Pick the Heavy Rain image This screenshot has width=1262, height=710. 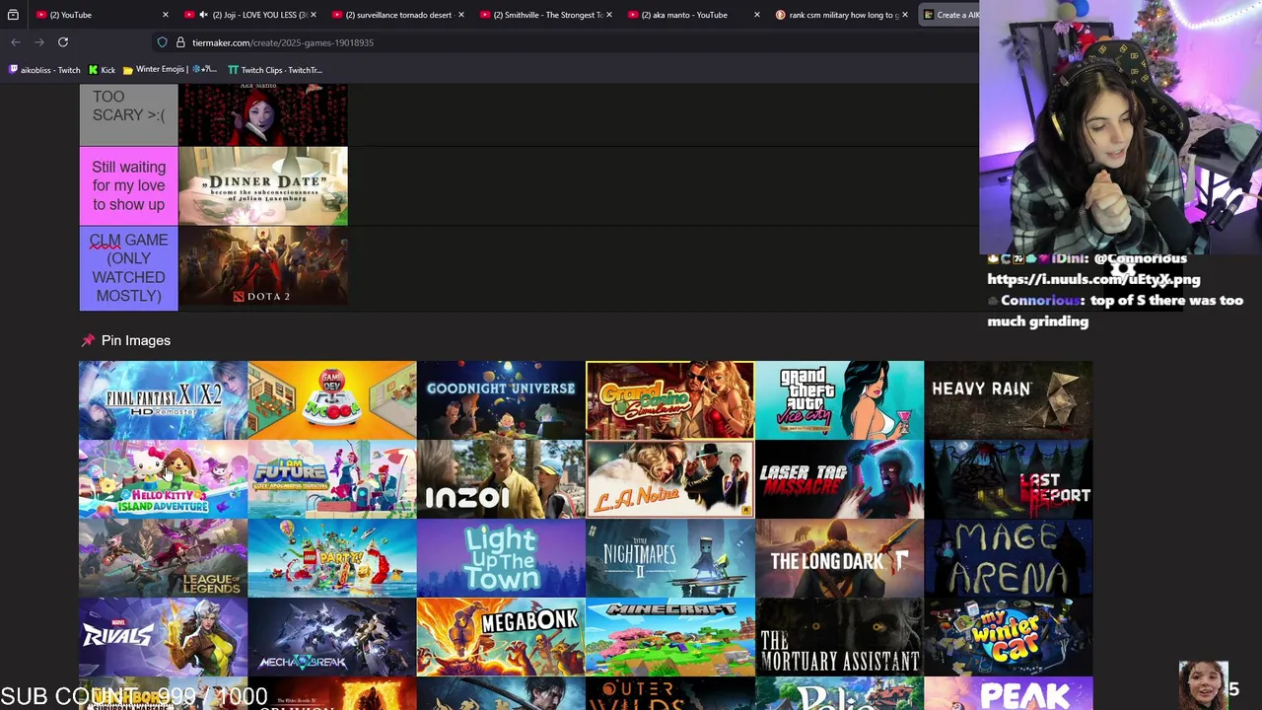pos(1009,400)
